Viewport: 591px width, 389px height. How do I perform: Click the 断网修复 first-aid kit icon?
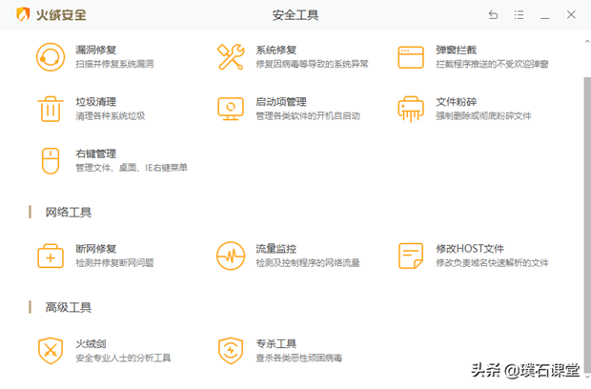[51, 256]
